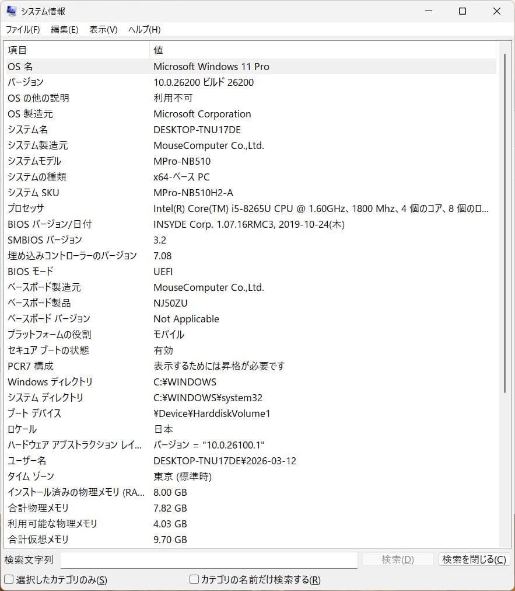The image size is (515, 591).
Task: Select the プラットフォームの役割 row
Action: (x=251, y=335)
